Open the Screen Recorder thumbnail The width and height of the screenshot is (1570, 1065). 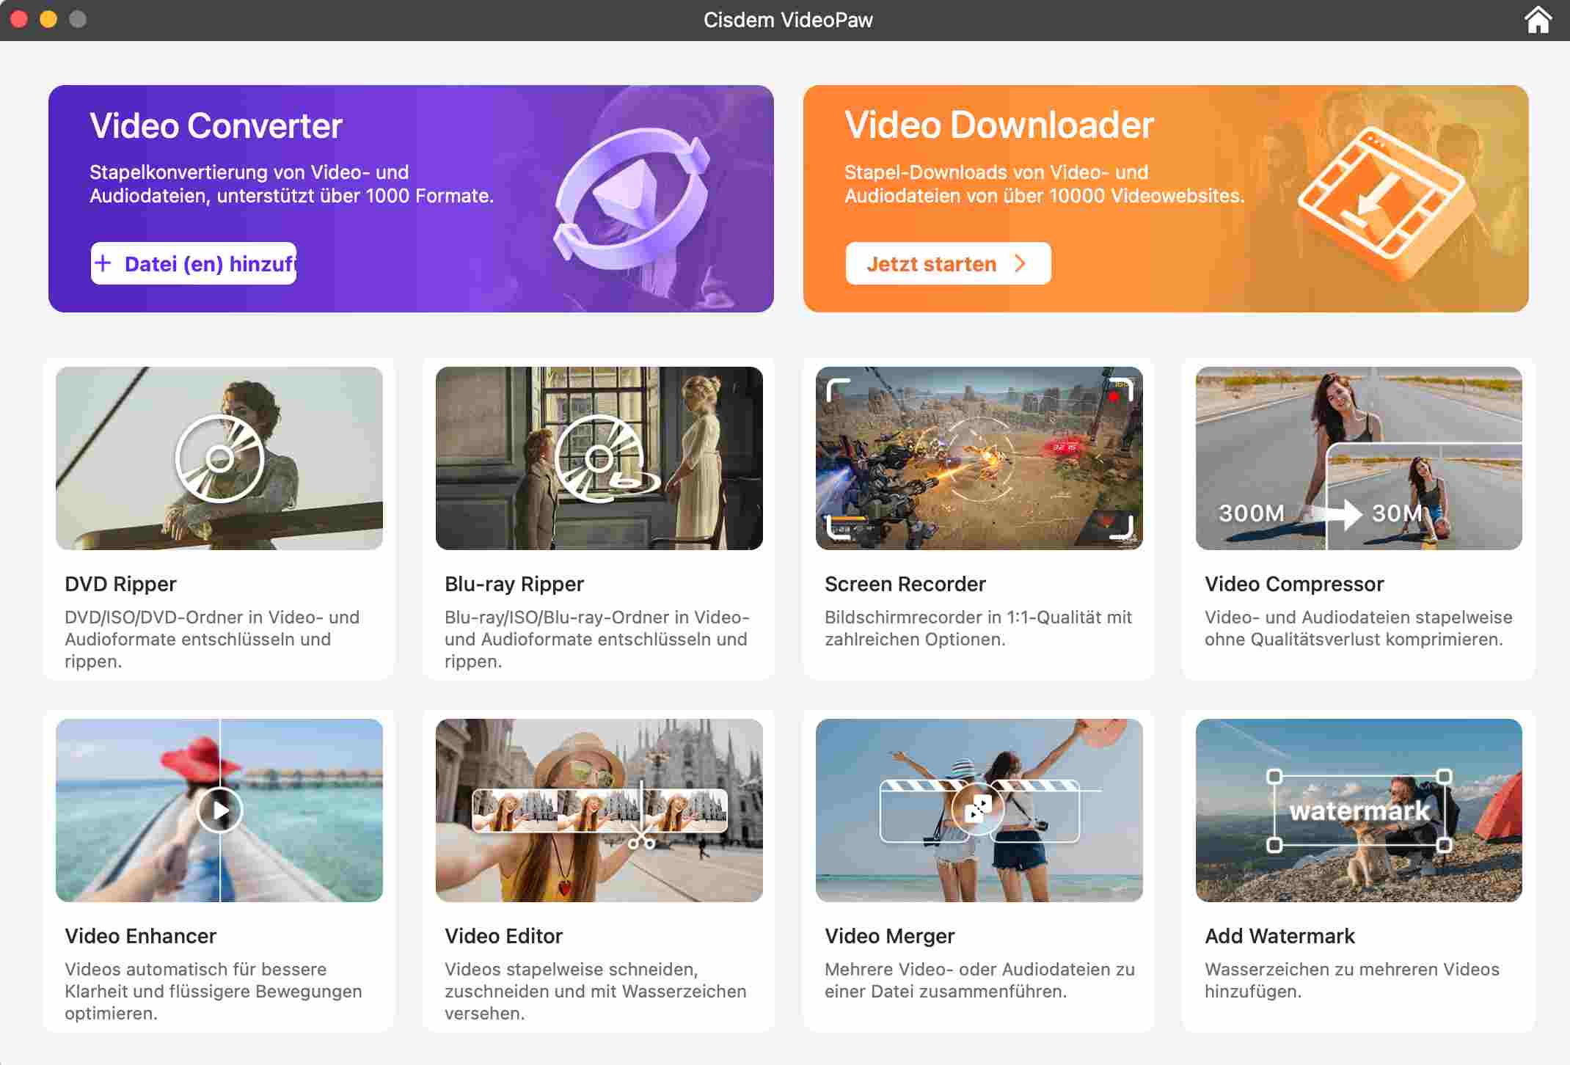point(979,458)
